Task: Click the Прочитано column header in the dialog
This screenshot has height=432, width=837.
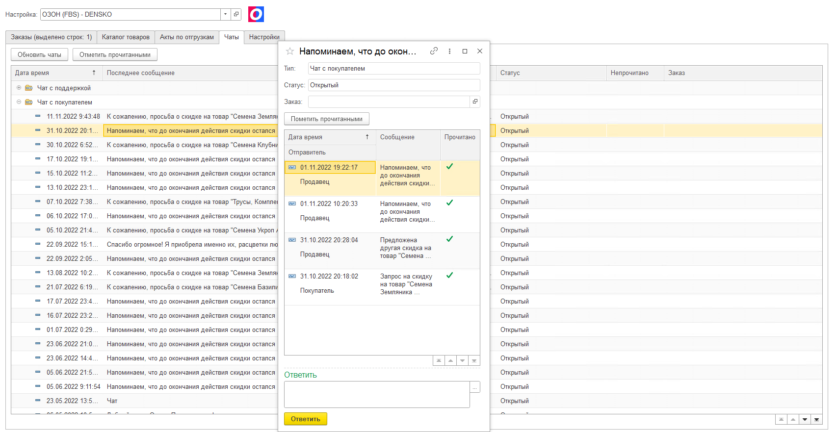Action: 460,137
